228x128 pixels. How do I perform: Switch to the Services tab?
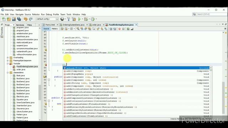coord(20,25)
